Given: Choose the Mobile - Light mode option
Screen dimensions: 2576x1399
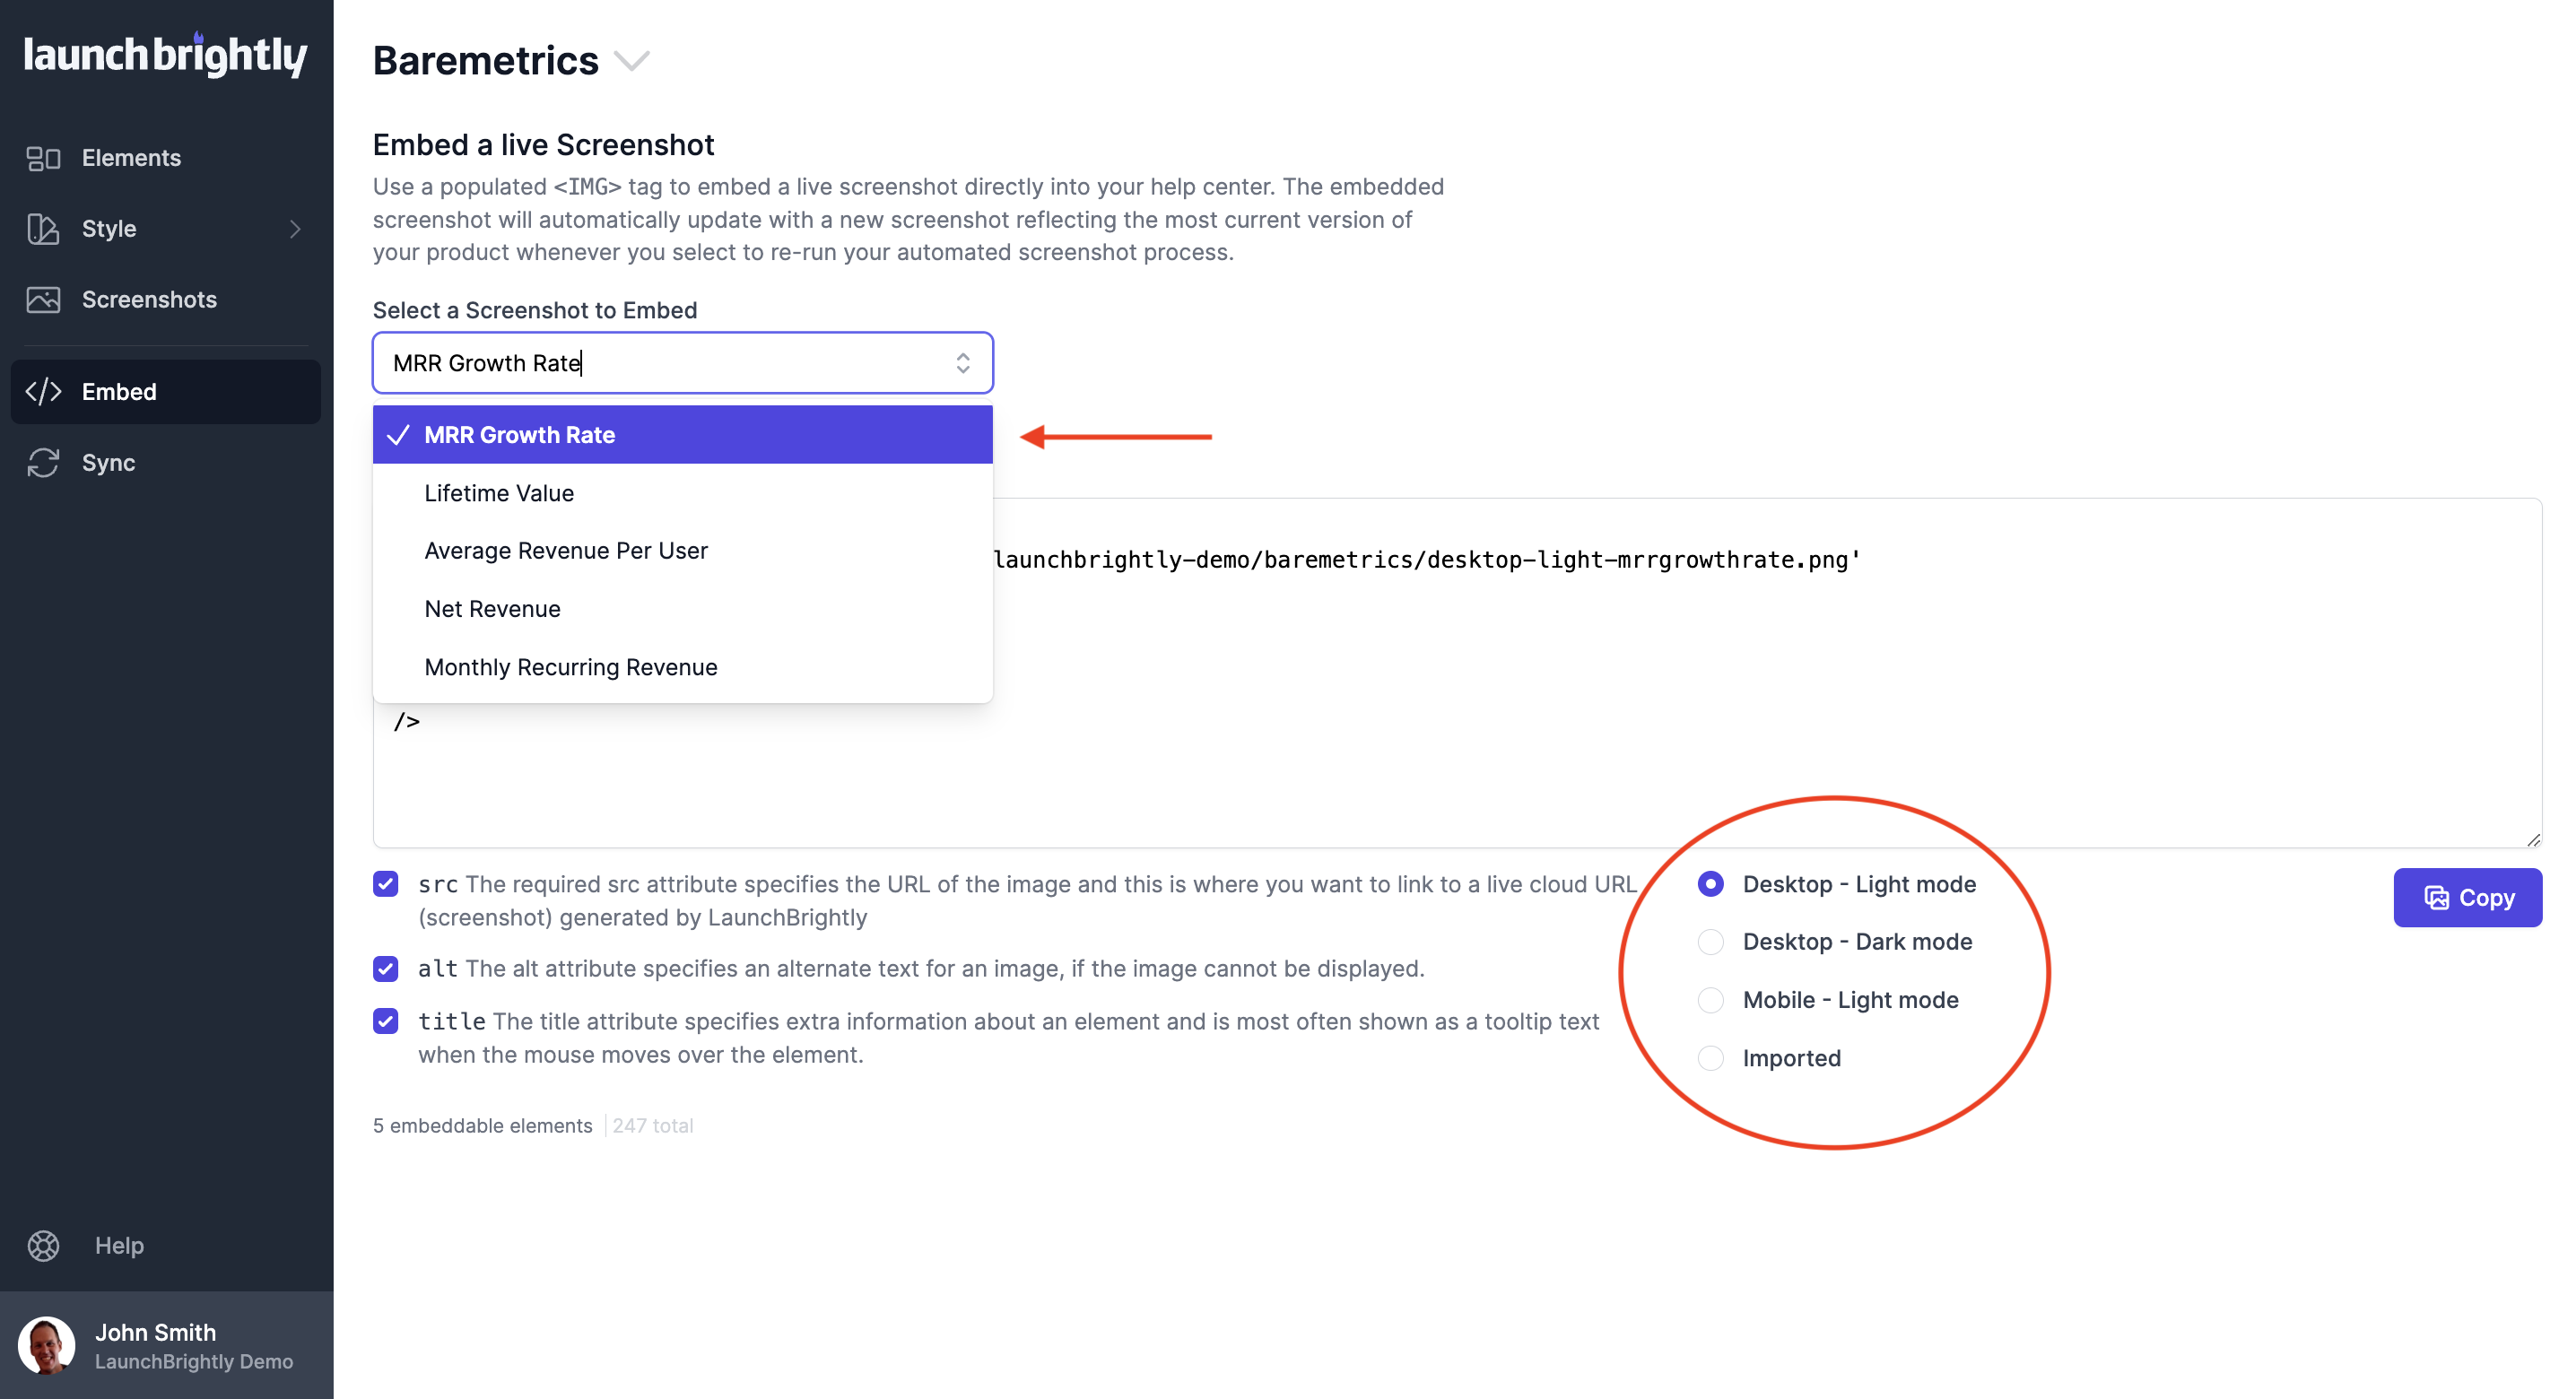Looking at the screenshot, I should tap(1711, 1000).
